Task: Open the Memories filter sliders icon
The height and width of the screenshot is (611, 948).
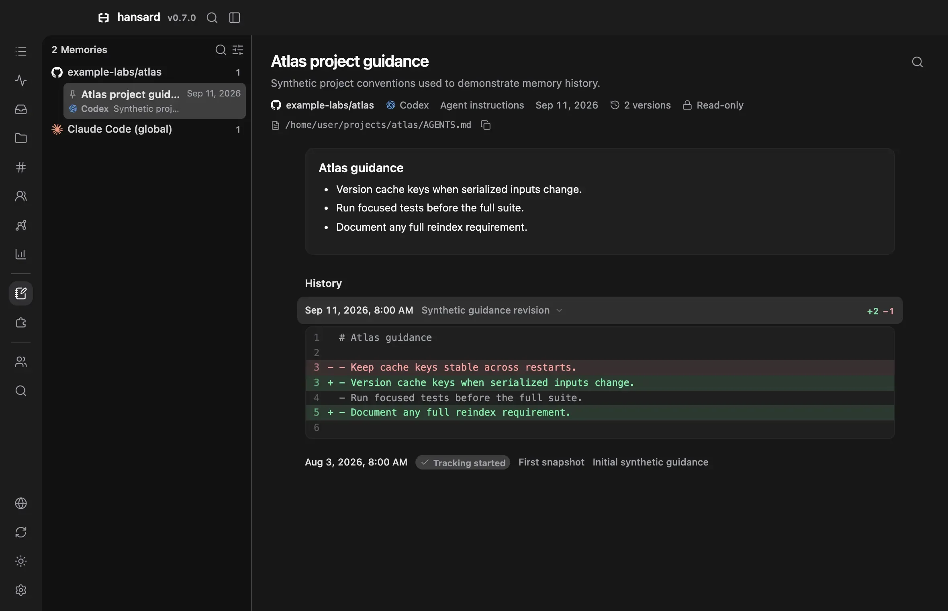Action: [x=238, y=50]
